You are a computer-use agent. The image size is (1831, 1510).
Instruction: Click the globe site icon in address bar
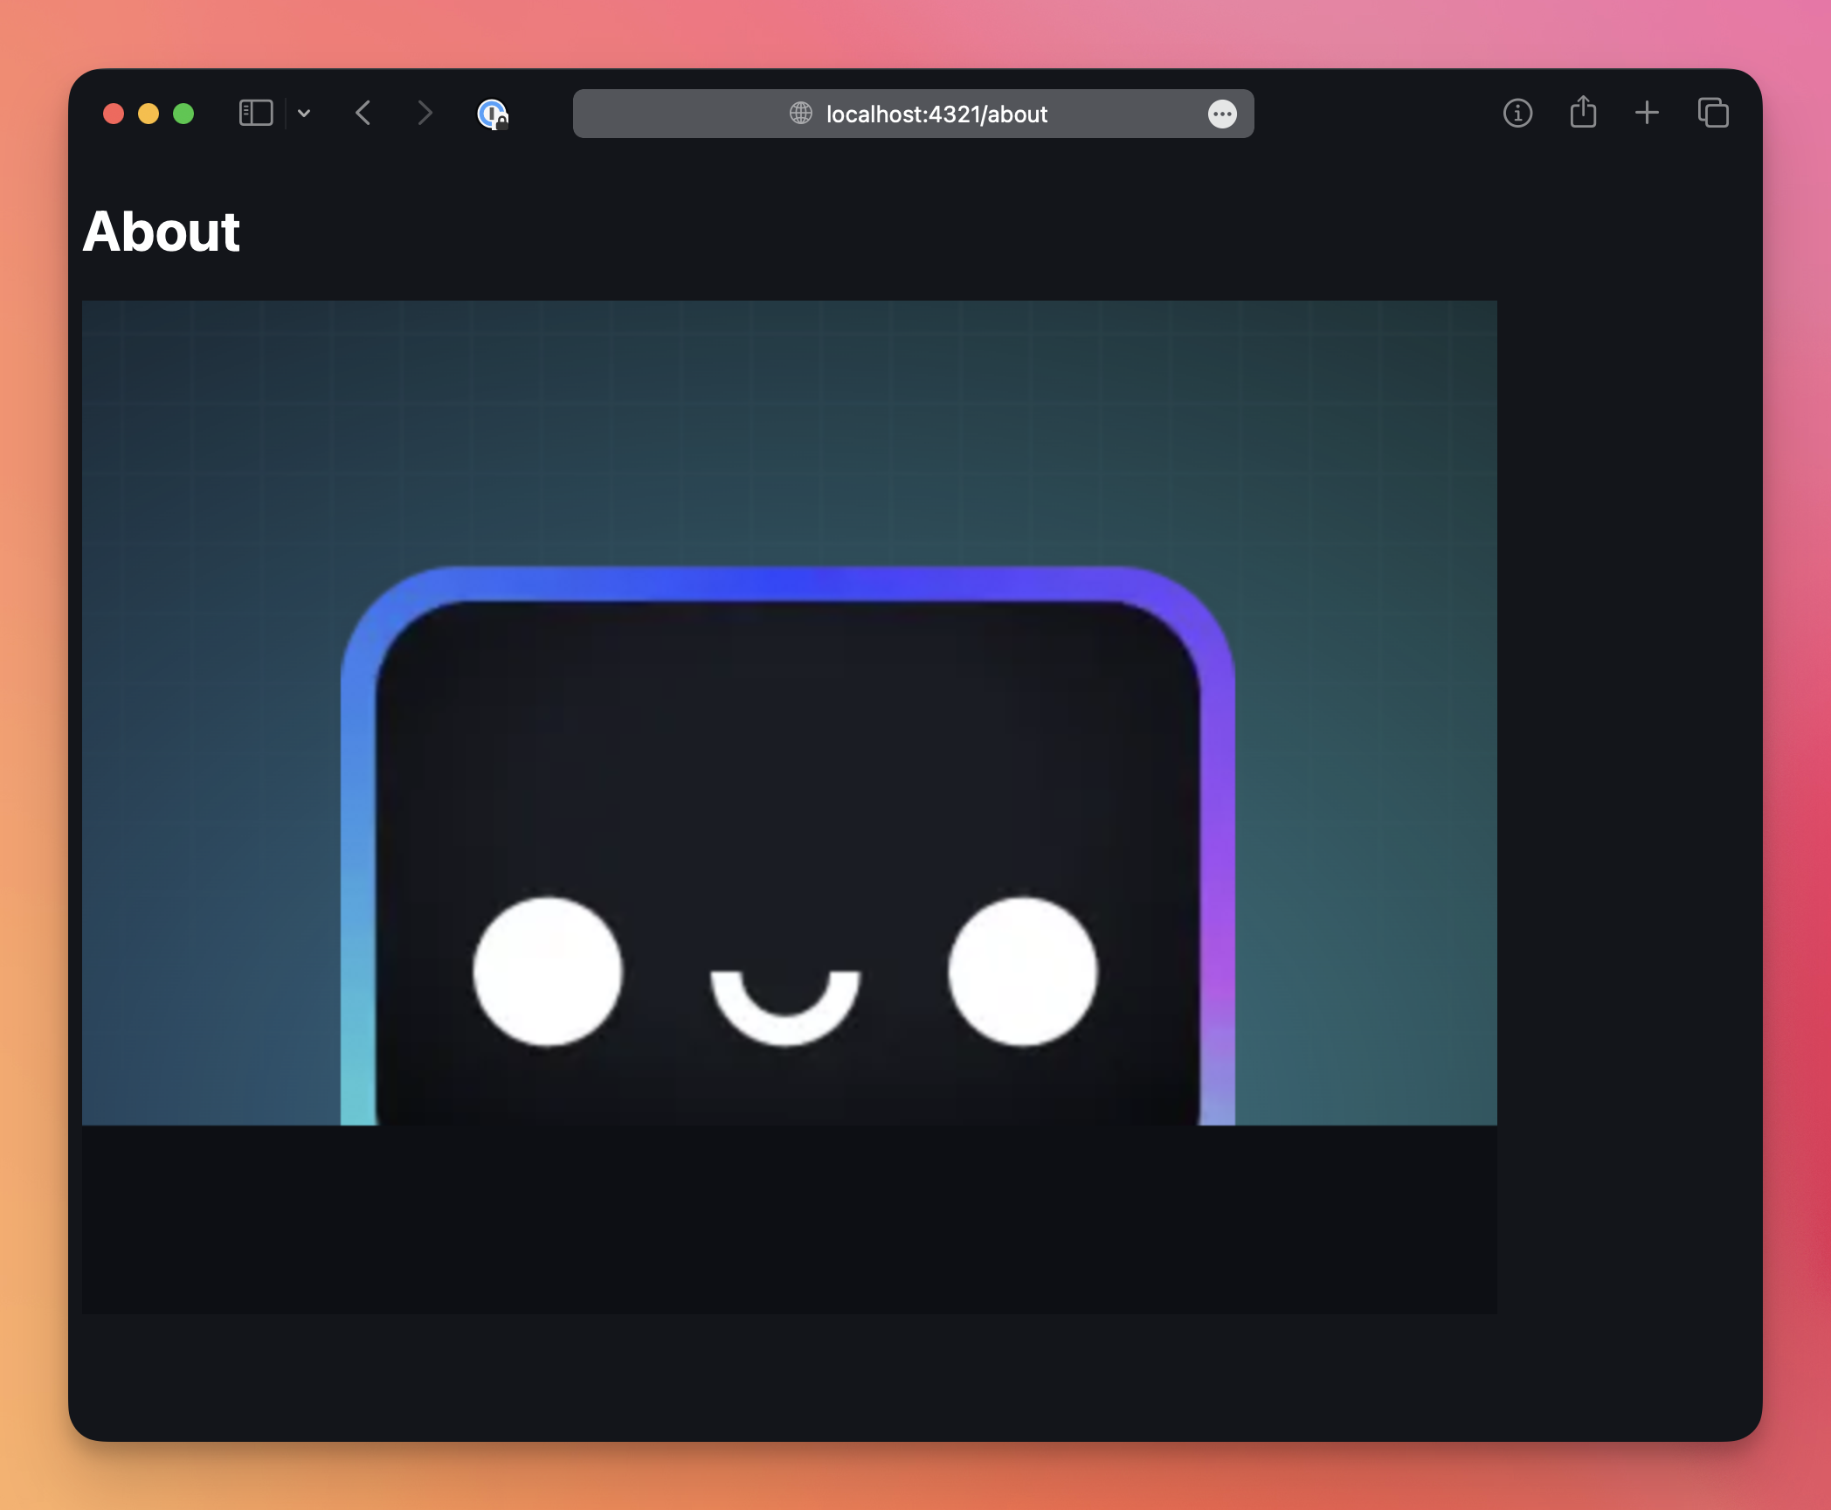click(800, 114)
